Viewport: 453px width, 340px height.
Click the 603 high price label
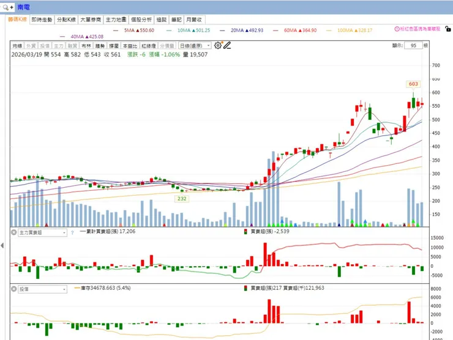tap(413, 84)
